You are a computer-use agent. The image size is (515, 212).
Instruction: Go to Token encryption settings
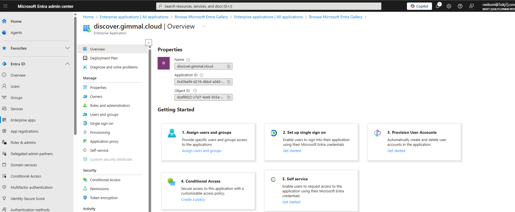[x=104, y=198]
